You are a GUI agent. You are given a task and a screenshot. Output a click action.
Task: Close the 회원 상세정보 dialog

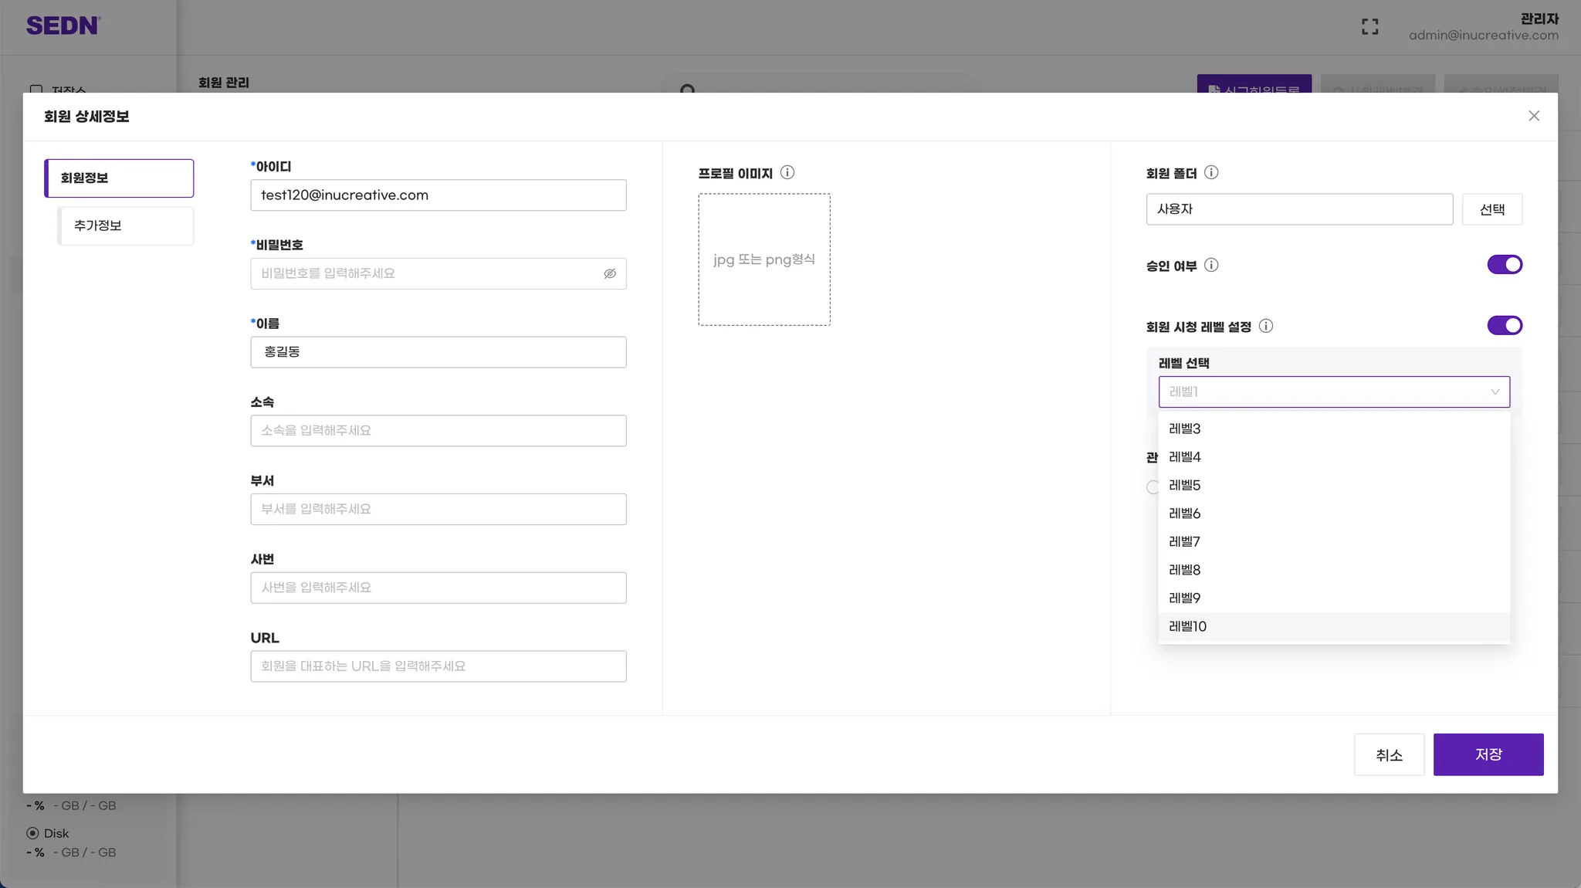pos(1533,116)
